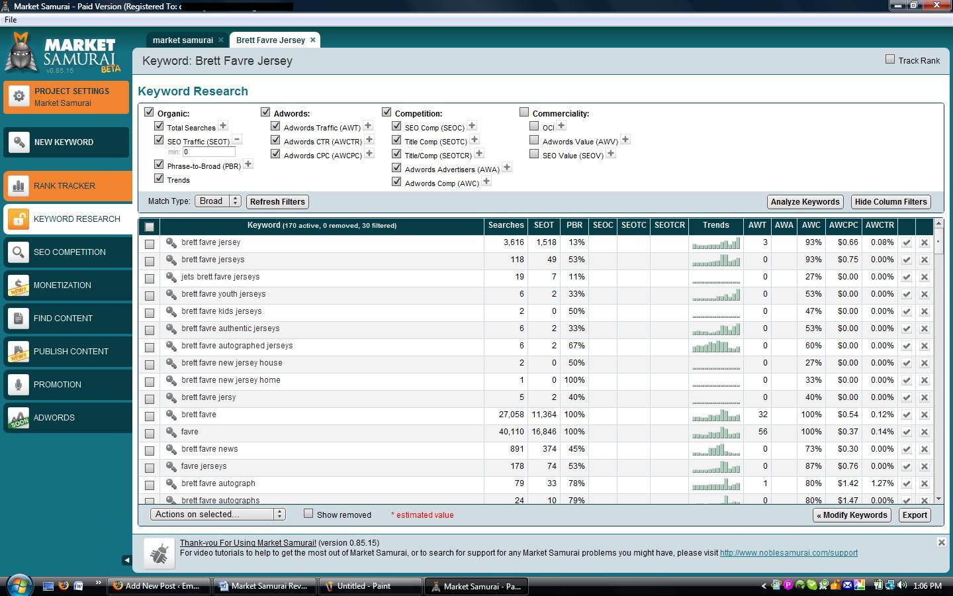Image resolution: width=953 pixels, height=596 pixels.
Task: Accept keyword 'favre' with checkmark icon
Action: click(907, 432)
